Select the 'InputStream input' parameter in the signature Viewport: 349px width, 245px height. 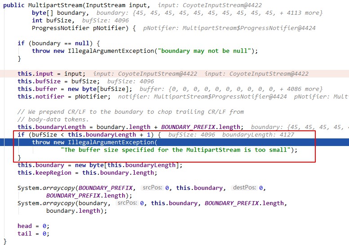pyautogui.click(x=116, y=5)
